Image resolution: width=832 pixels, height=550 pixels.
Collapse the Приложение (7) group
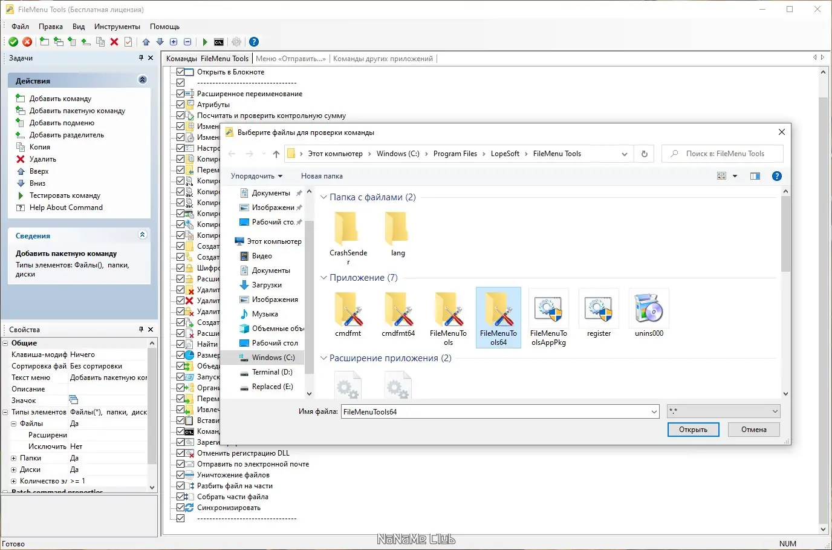coord(323,278)
